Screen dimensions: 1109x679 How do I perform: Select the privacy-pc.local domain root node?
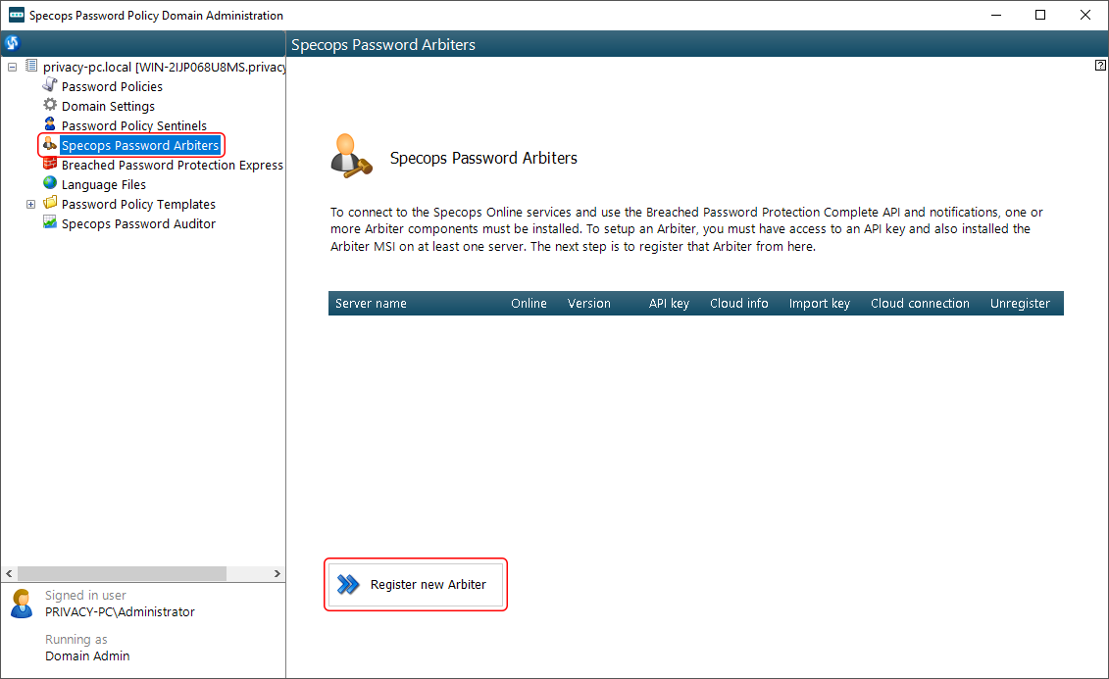[164, 68]
